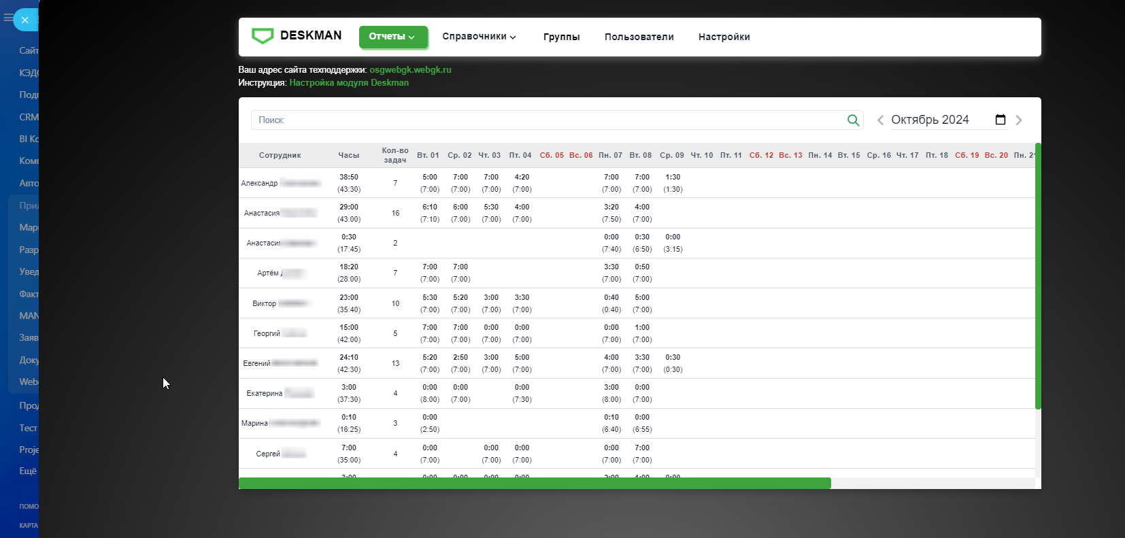Close the side panel with the X button
This screenshot has width=1125, height=538.
coord(25,20)
